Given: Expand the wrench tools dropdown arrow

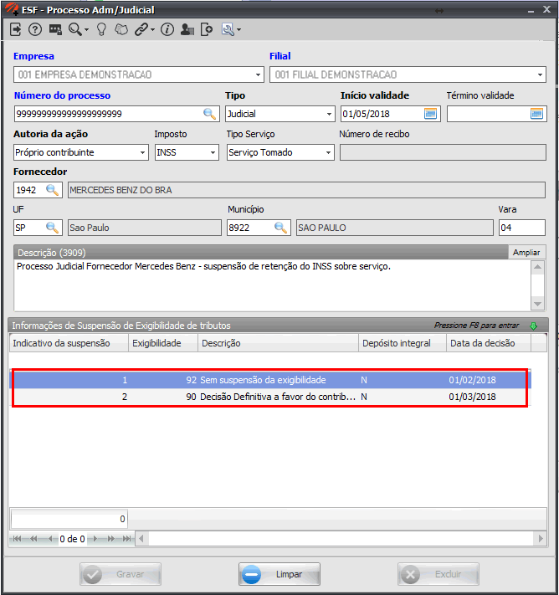Looking at the screenshot, I should (x=238, y=29).
